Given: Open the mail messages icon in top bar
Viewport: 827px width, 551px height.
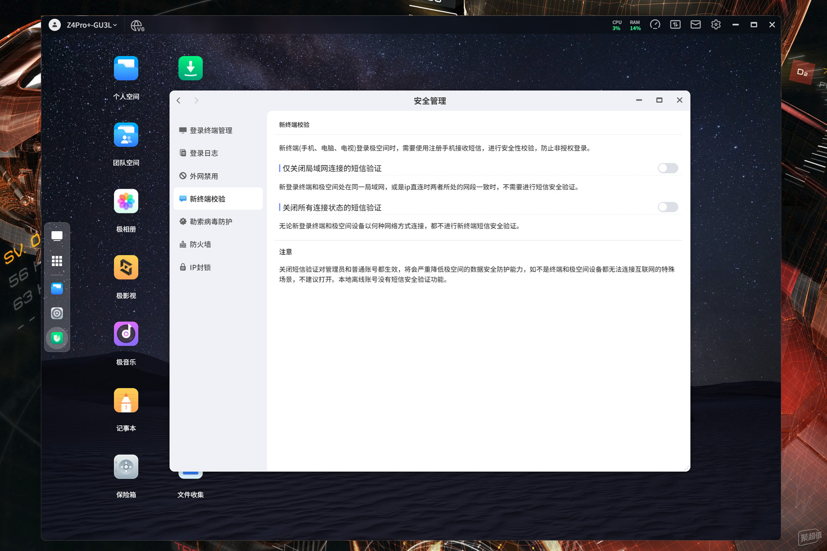Looking at the screenshot, I should point(696,25).
